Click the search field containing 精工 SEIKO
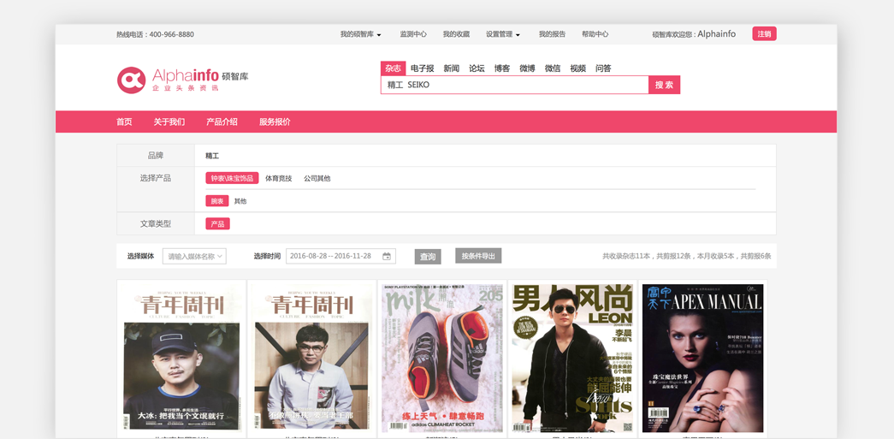Viewport: 894px width, 439px height. tap(514, 85)
